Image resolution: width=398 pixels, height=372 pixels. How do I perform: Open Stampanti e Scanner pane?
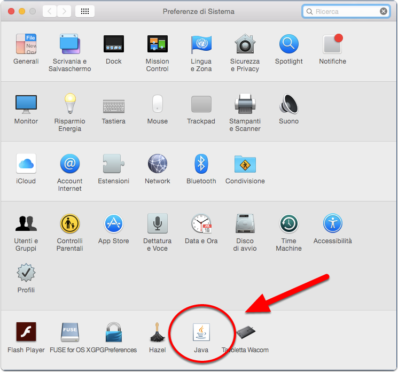pyautogui.click(x=245, y=104)
